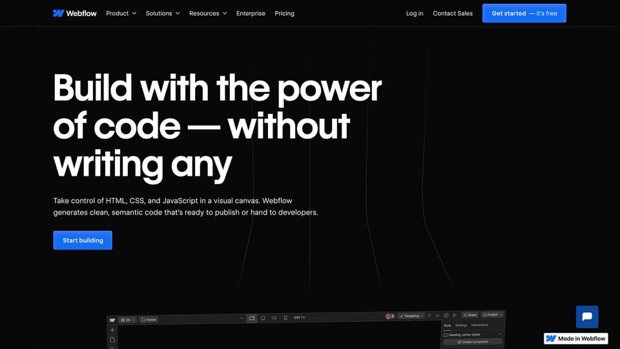The height and width of the screenshot is (349, 620).
Task: Select the mobile landscape breakpoint icon
Action: tap(274, 318)
